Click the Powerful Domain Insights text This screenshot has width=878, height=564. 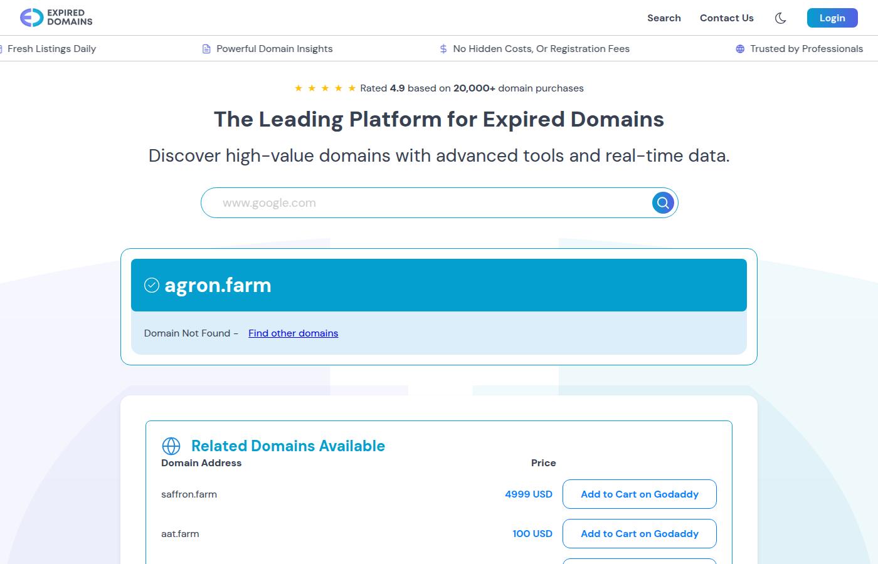coord(275,49)
